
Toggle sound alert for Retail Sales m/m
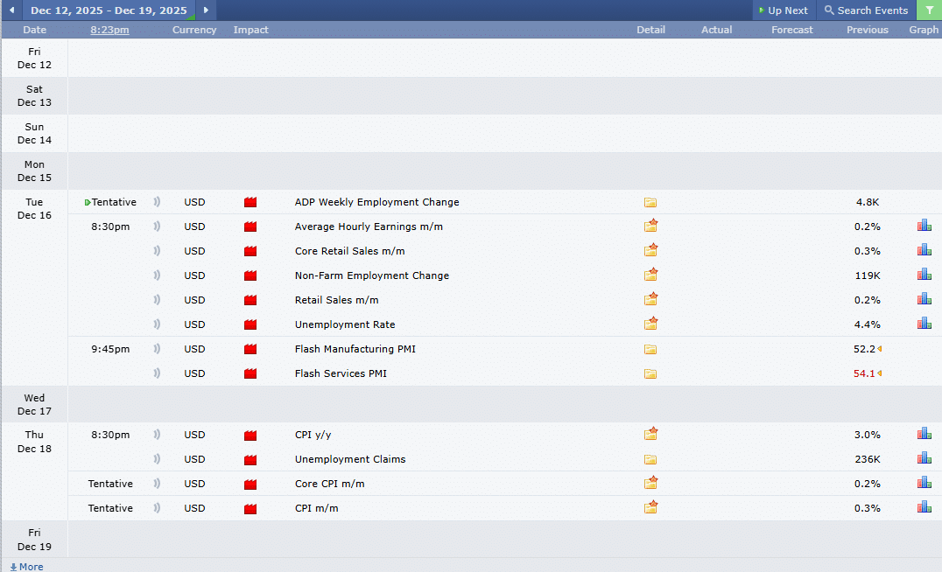[158, 300]
